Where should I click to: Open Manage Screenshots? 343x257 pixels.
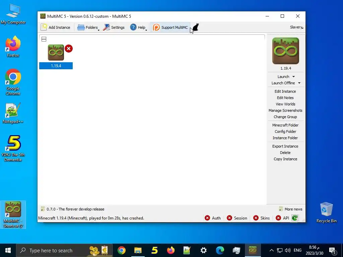coord(285,110)
